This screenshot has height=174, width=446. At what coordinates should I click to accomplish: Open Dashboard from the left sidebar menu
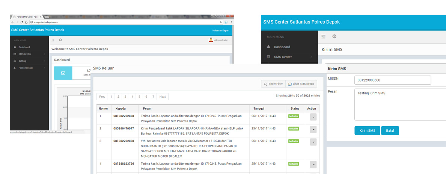[x=24, y=47]
